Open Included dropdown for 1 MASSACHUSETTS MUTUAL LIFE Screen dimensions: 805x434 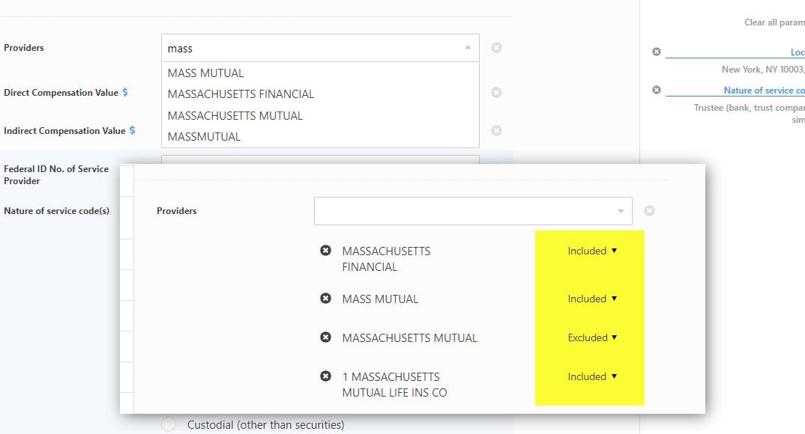click(x=592, y=377)
